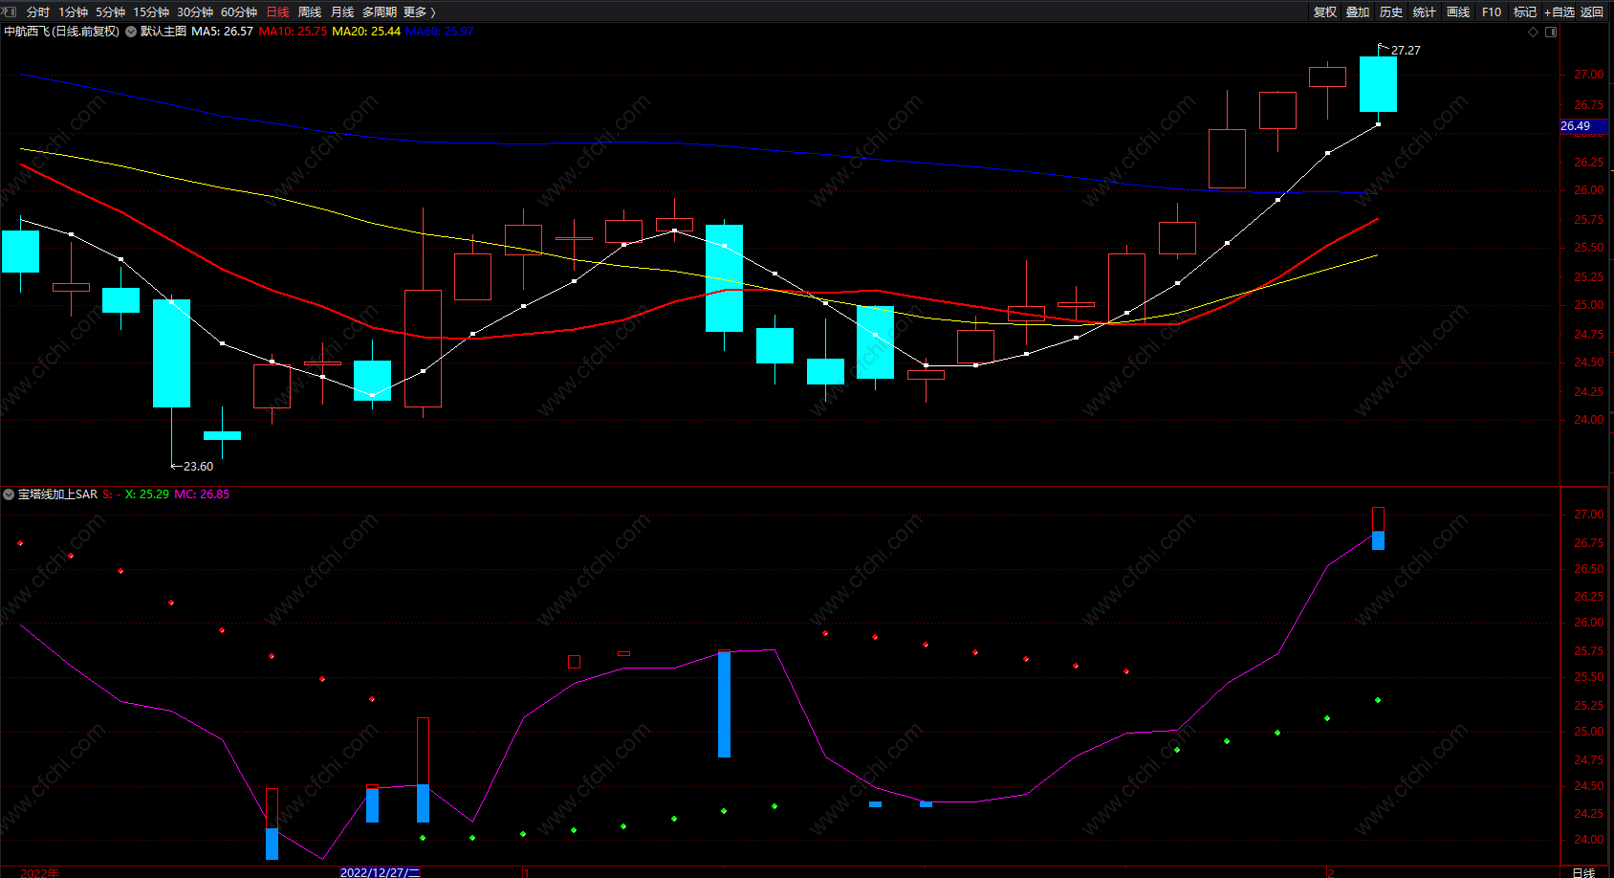Open the 默认主图 indicator dropdown arrow
Image resolution: width=1614 pixels, height=878 pixels.
(131, 32)
